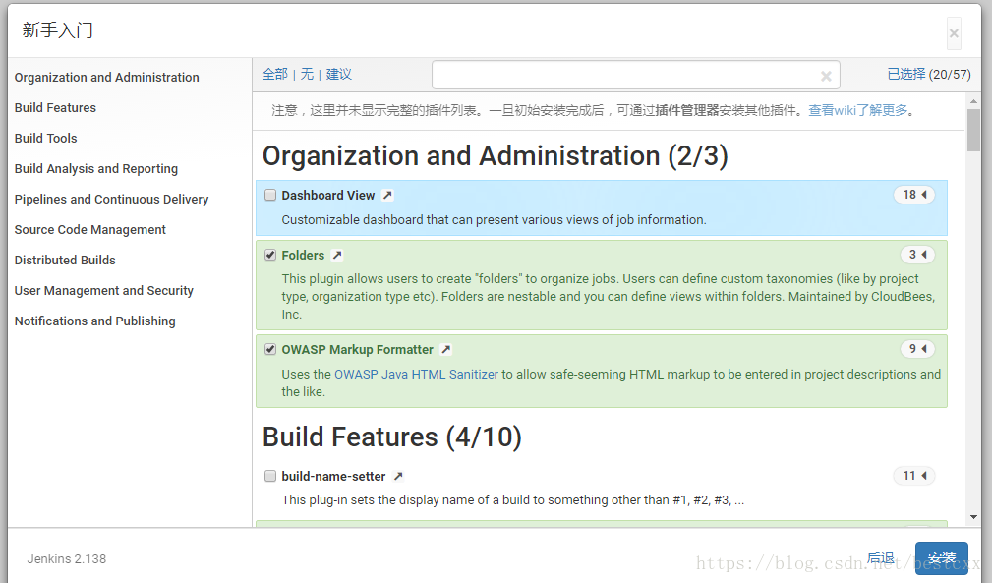Go back with the 后退 link
Image resolution: width=992 pixels, height=583 pixels.
point(881,557)
